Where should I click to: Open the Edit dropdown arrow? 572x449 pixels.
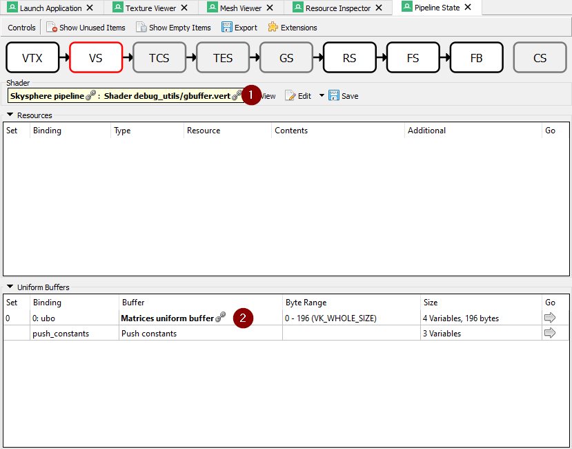[x=322, y=96]
